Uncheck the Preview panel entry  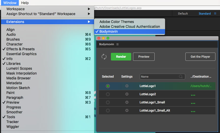click(x=47, y=102)
